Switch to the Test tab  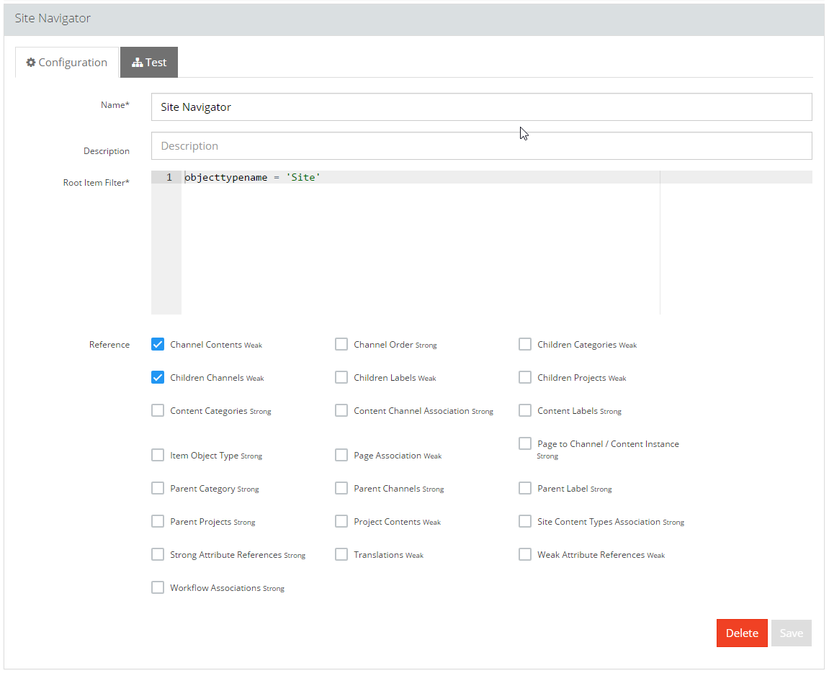click(149, 63)
